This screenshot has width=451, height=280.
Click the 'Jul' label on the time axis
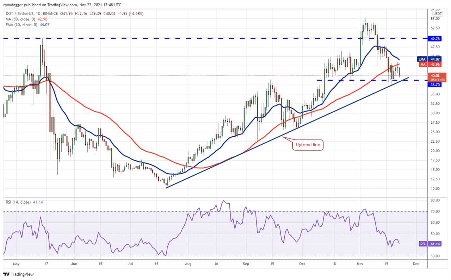(x=130, y=263)
